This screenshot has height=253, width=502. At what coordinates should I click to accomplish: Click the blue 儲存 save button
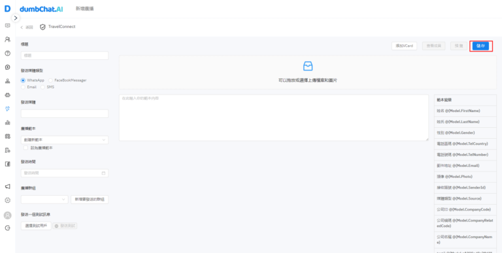(x=480, y=46)
